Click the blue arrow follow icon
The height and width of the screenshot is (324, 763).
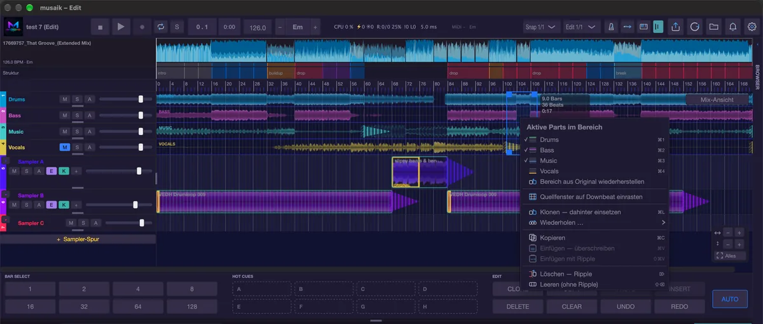coord(627,27)
